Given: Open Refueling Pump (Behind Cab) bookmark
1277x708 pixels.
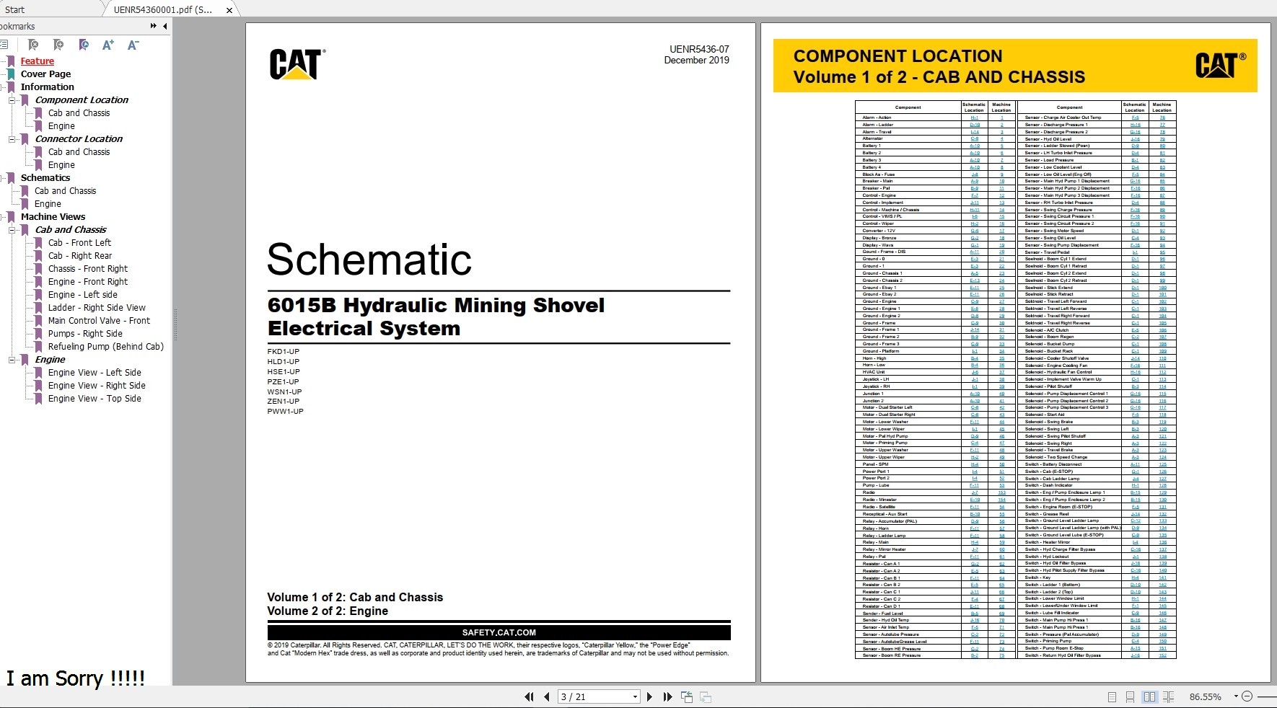Looking at the screenshot, I should (x=105, y=347).
